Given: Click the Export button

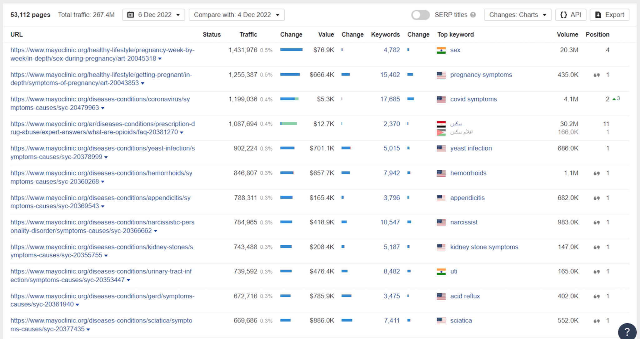Looking at the screenshot, I should pyautogui.click(x=609, y=15).
